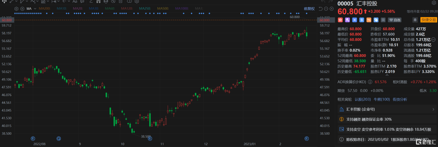Activate the magnet snap tool
Screen dimensions: 438x147
coord(98,1)
